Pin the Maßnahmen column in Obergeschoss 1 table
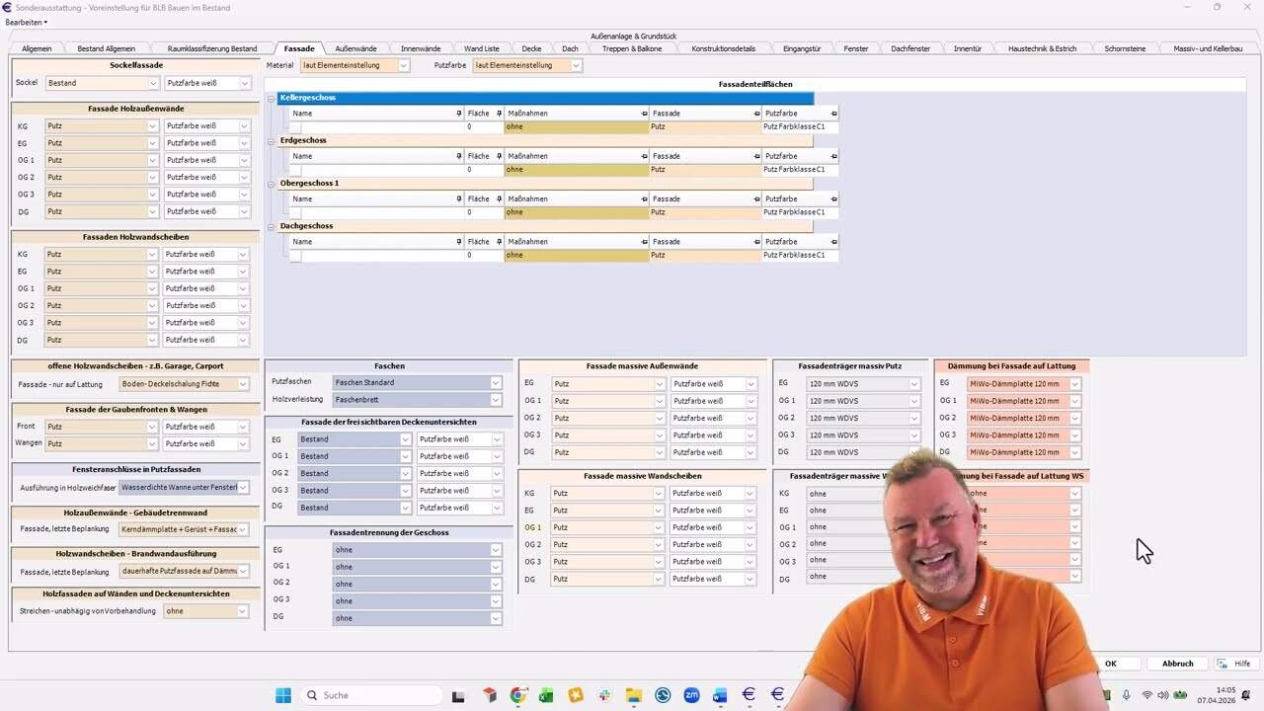 pos(645,199)
